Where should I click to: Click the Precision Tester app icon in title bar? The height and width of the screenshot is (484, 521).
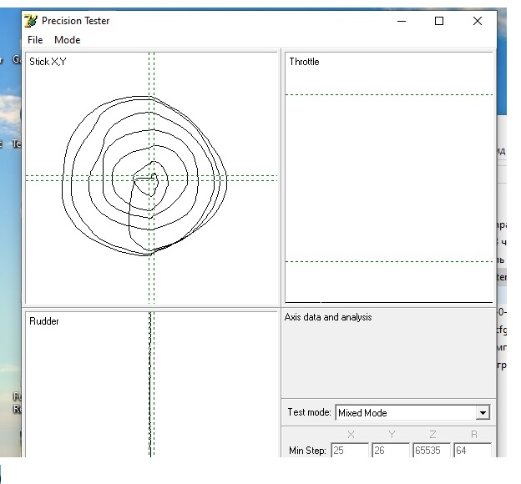[x=32, y=21]
